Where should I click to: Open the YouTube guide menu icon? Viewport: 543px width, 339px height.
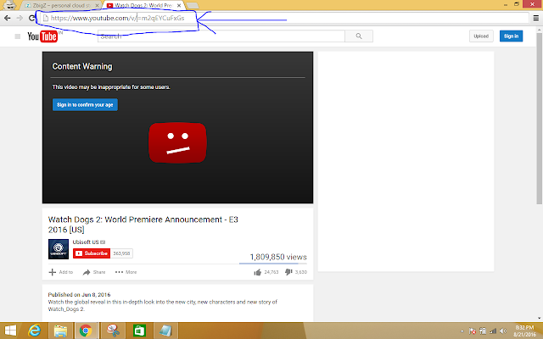tap(18, 36)
